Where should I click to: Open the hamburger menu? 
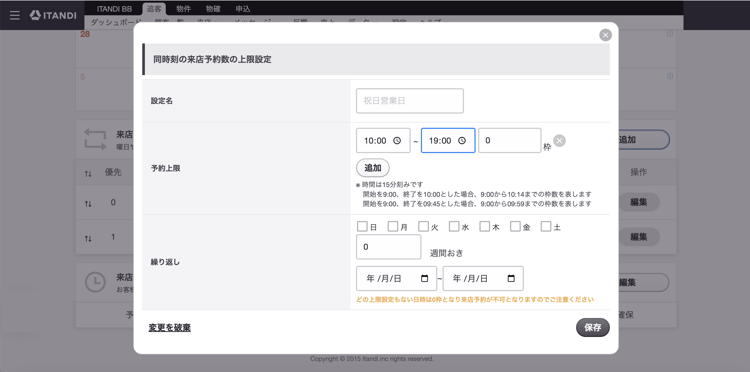click(15, 15)
